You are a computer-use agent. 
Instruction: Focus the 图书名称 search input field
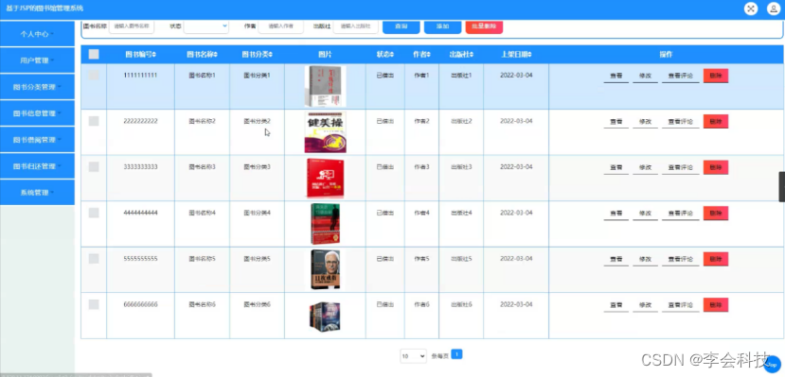click(x=132, y=26)
